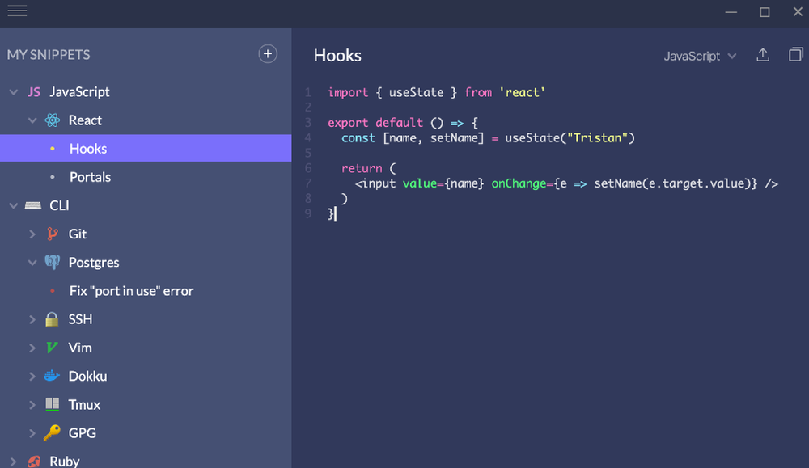809x468 pixels.
Task: Click the export default code line
Action: (x=402, y=123)
